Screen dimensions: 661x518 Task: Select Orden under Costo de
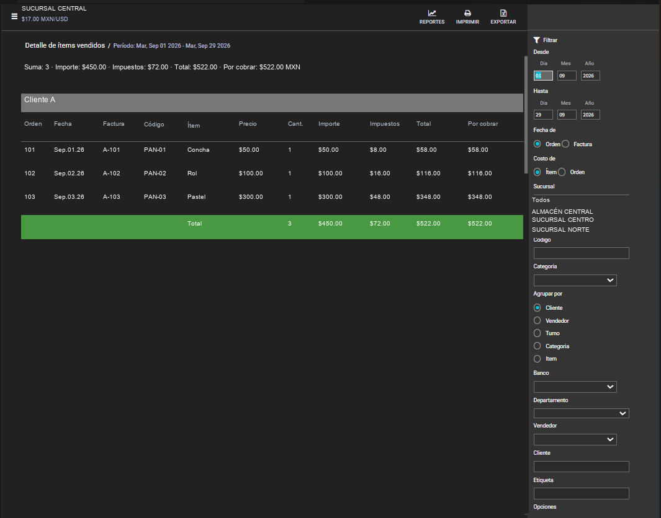tap(562, 172)
